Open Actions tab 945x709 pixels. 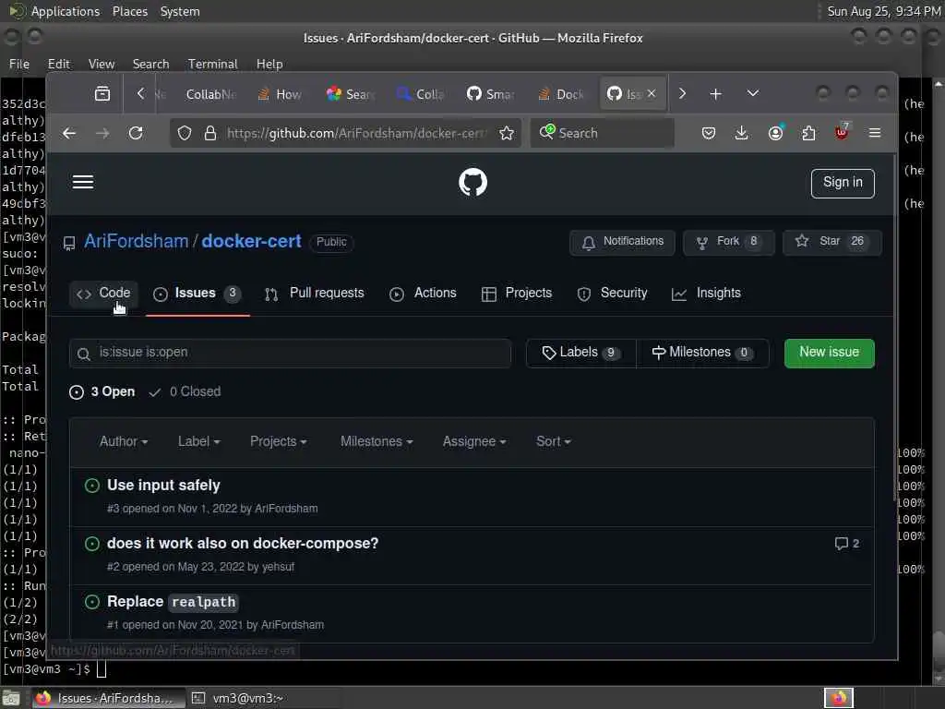pos(423,294)
